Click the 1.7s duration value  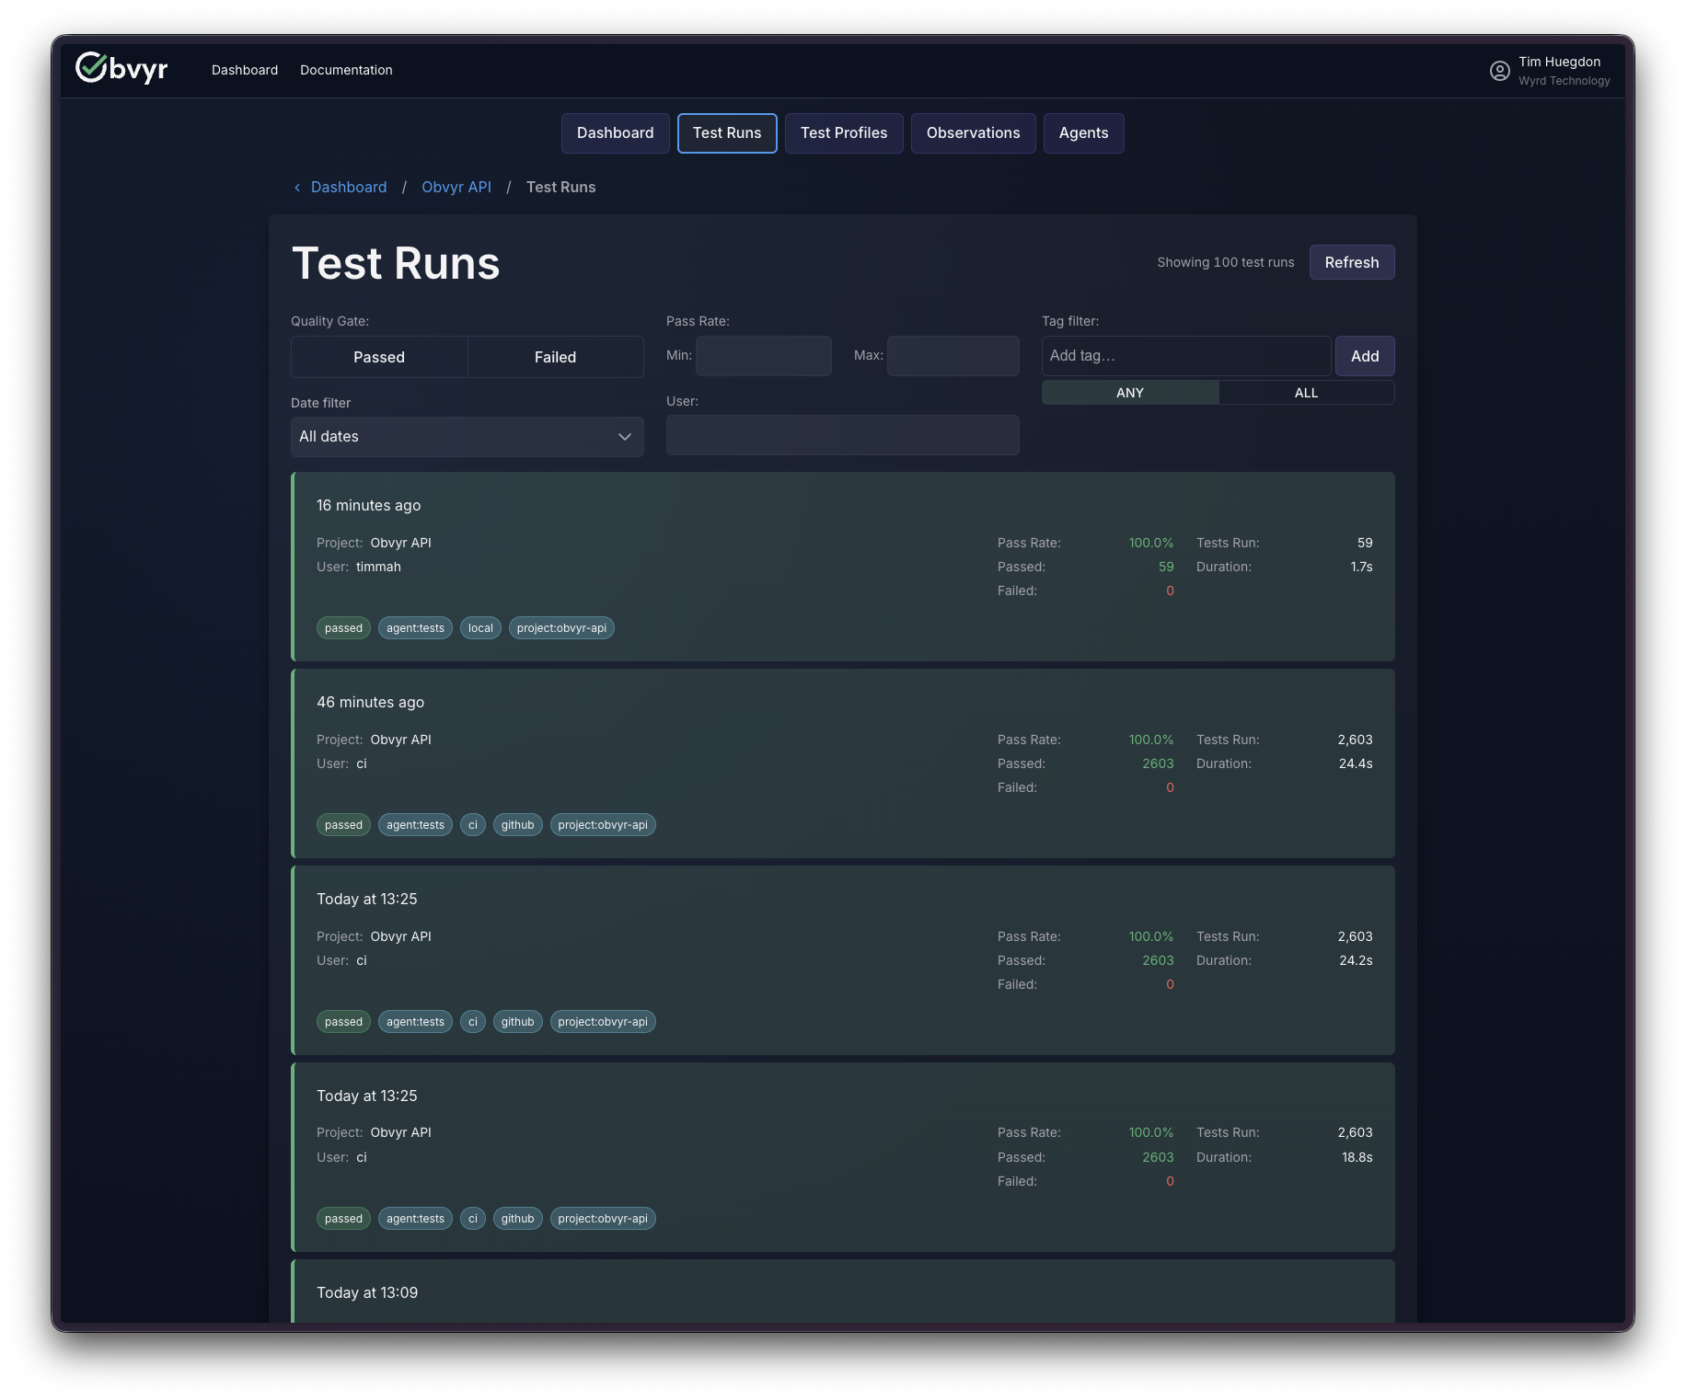1361,567
